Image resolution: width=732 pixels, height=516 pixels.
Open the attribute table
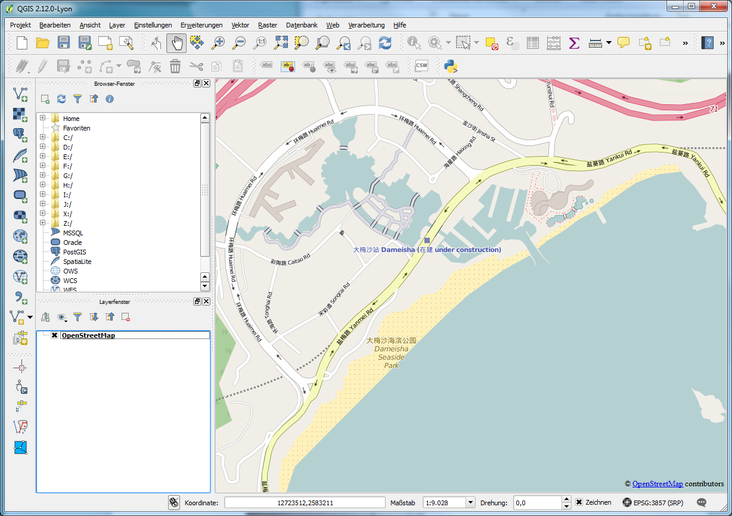click(532, 42)
